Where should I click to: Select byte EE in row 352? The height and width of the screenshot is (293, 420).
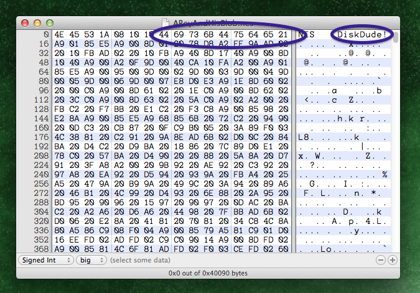[x=74, y=240]
